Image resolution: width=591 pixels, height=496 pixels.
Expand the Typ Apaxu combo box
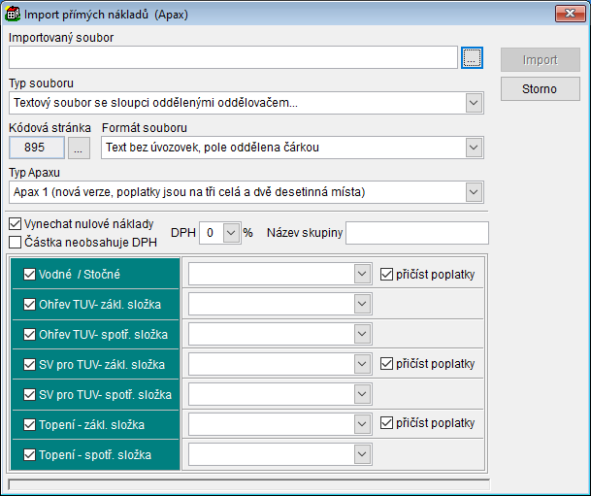tap(474, 192)
